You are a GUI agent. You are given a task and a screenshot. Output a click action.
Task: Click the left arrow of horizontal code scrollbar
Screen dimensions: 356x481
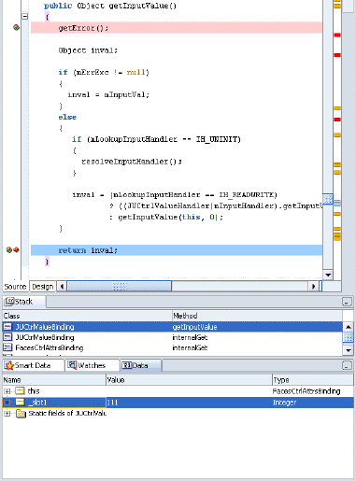(62, 286)
